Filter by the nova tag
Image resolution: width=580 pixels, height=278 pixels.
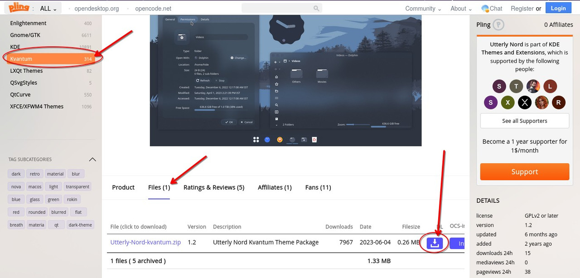[16, 186]
